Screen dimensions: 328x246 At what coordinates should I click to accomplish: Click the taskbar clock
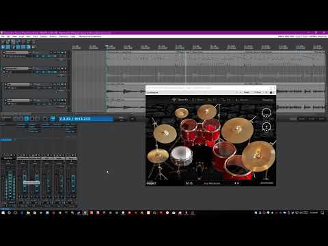coord(314,213)
